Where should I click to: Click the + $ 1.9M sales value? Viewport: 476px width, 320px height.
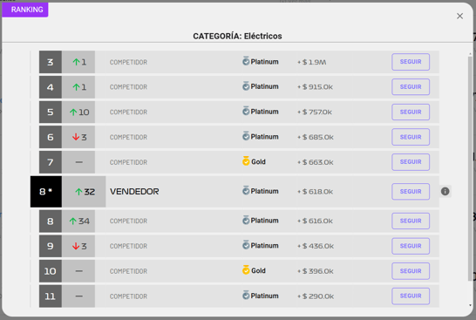[x=312, y=62]
